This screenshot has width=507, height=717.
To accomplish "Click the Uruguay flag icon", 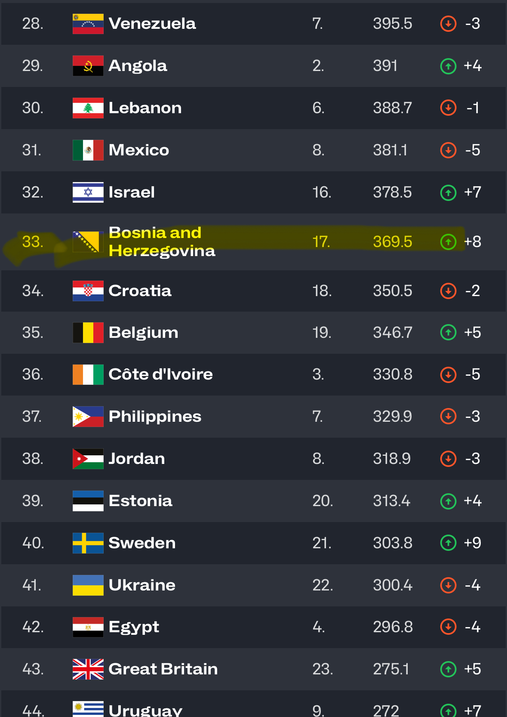I will coord(88,709).
